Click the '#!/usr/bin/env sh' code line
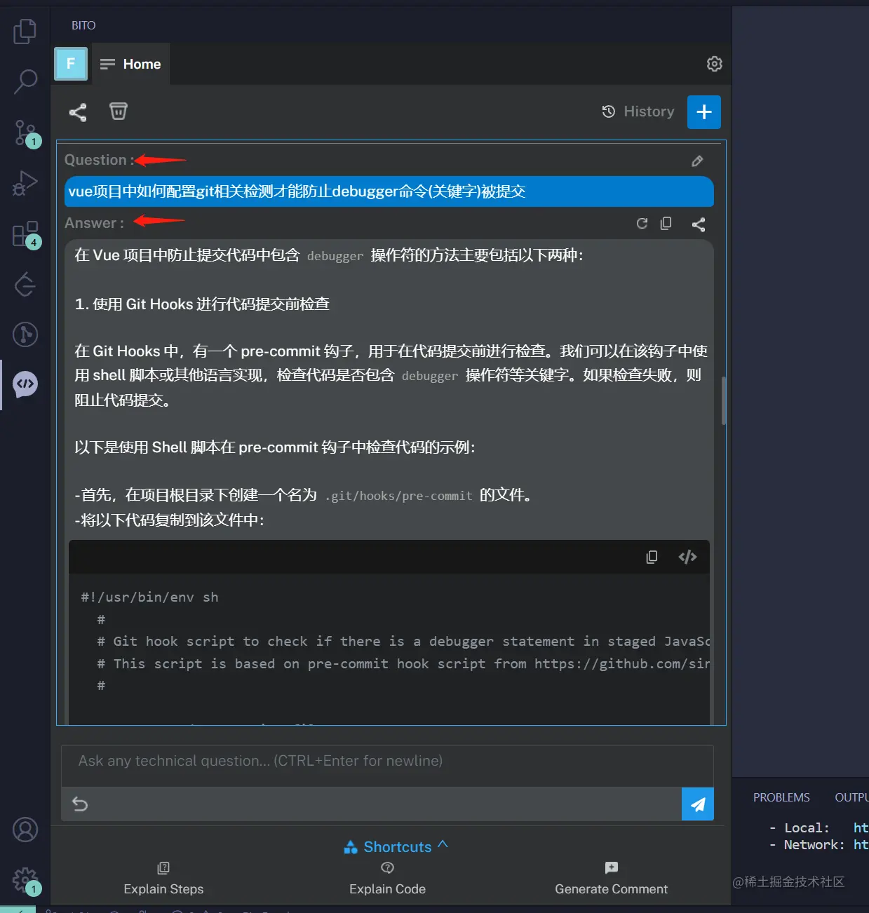This screenshot has height=913, width=869. click(149, 597)
